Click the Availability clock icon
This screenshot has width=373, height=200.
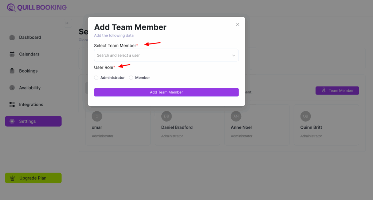coord(12,88)
